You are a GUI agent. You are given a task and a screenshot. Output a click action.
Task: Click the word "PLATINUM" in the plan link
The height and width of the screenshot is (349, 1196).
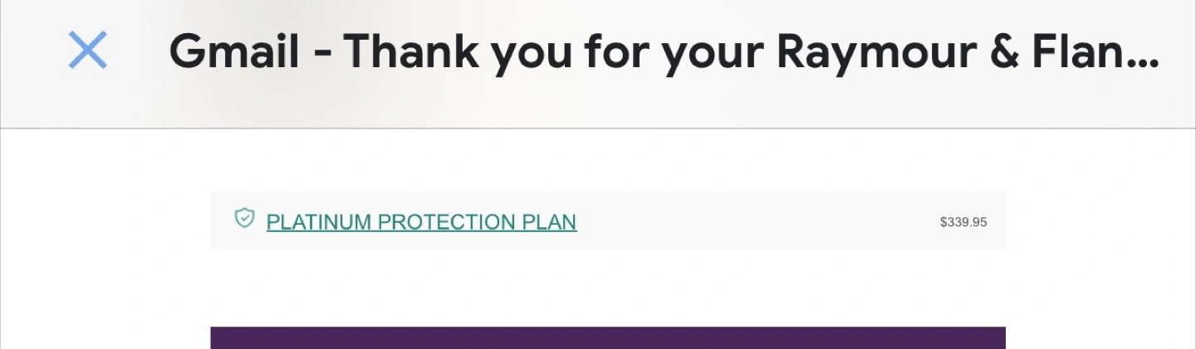coord(319,222)
